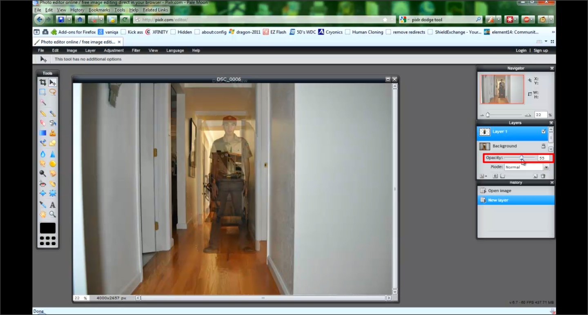Screen dimensions: 588x315
Task: Select the Pencil tool
Action: tap(43, 113)
